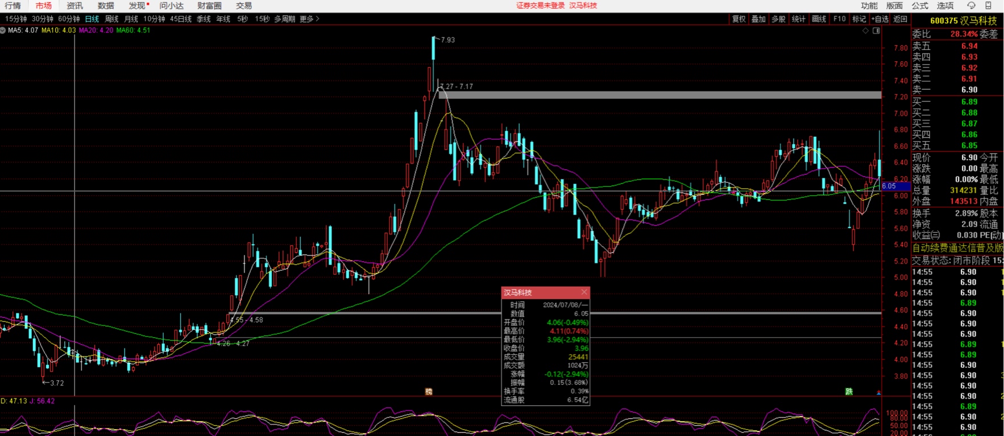Open the 问小达 assistant tab
This screenshot has height=436, width=1004.
click(172, 6)
